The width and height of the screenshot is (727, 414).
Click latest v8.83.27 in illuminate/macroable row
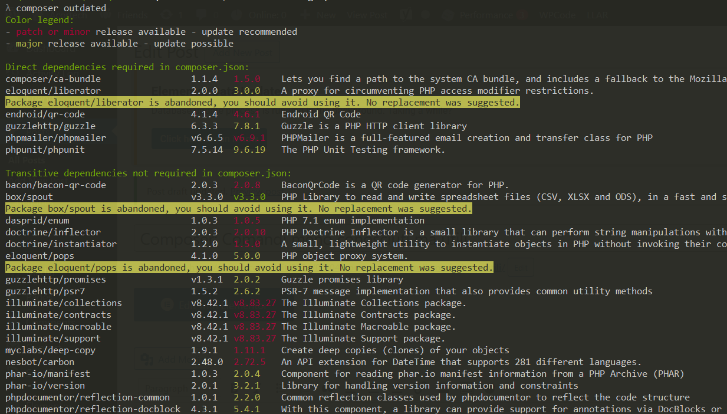(x=255, y=327)
